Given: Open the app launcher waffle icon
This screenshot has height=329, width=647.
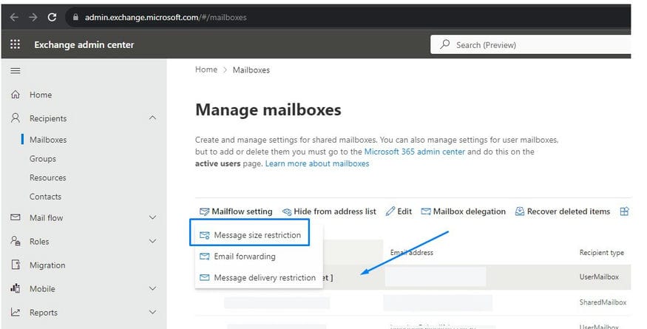Looking at the screenshot, I should [x=15, y=44].
